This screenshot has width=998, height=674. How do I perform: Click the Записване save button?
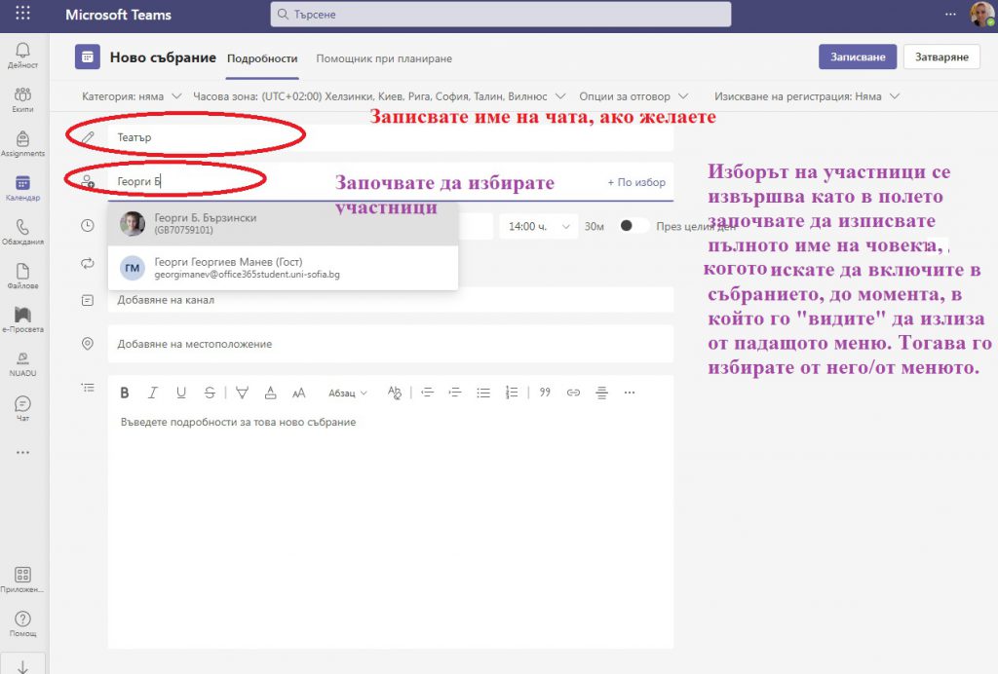point(857,57)
